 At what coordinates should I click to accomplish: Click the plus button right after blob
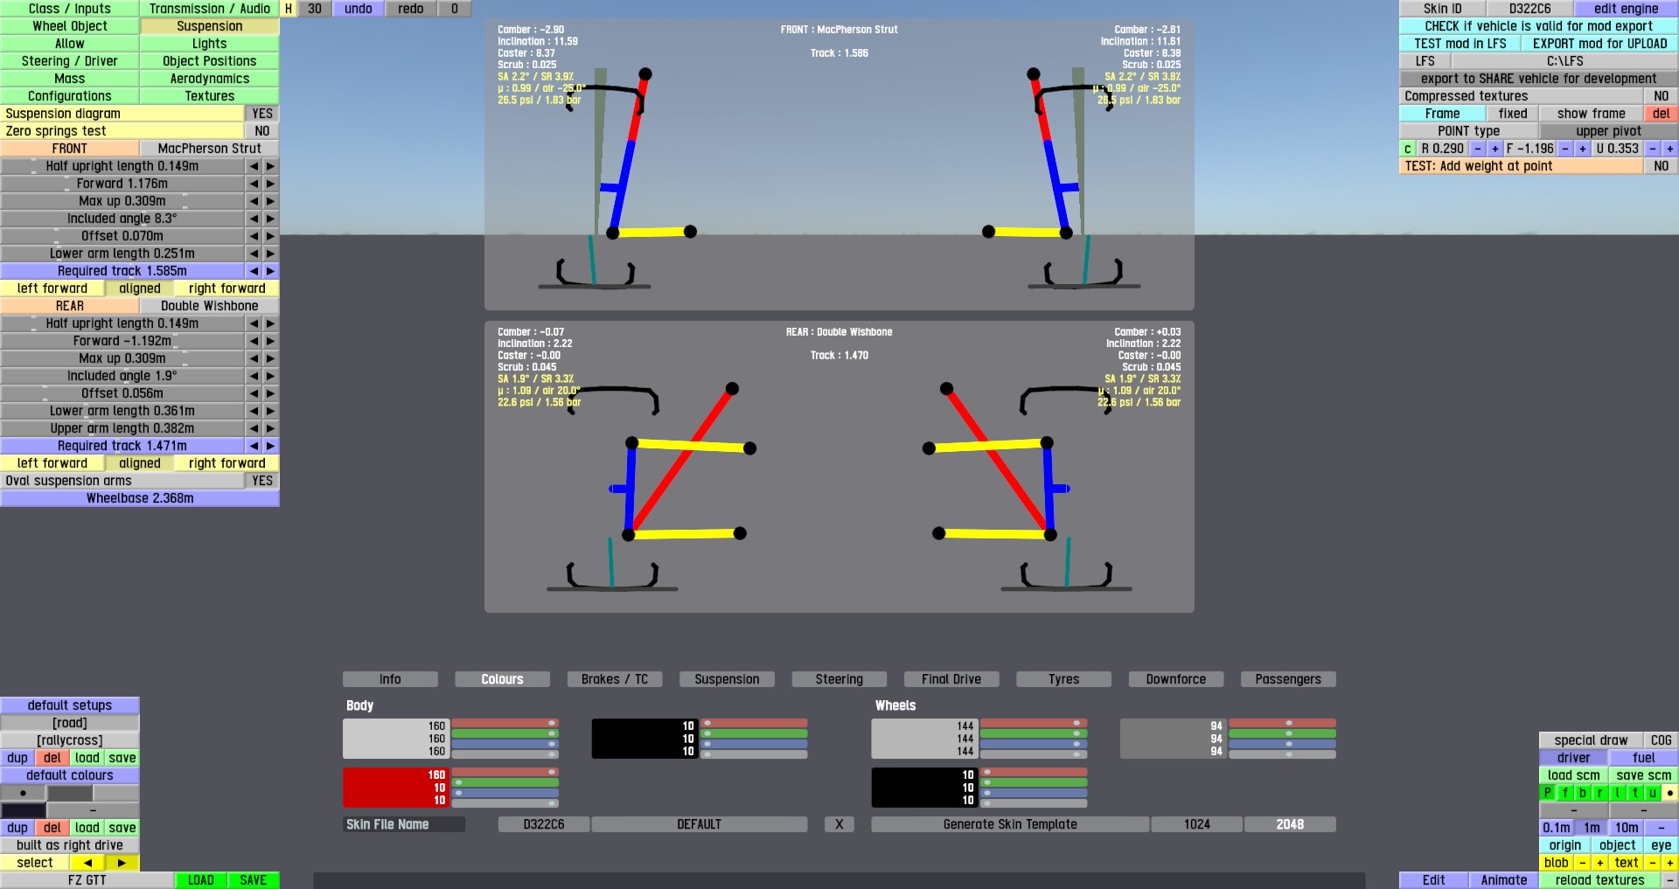tap(1600, 863)
